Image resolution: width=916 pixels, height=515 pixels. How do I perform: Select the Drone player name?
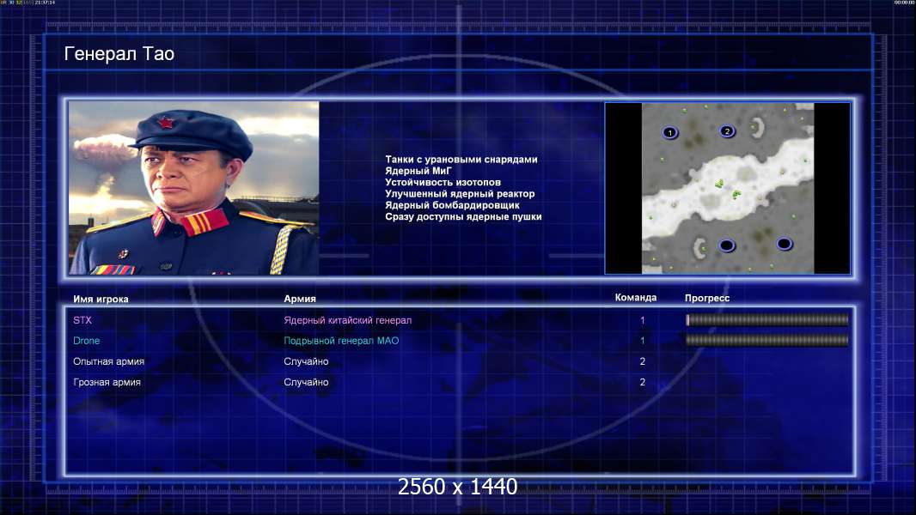pyautogui.click(x=87, y=341)
